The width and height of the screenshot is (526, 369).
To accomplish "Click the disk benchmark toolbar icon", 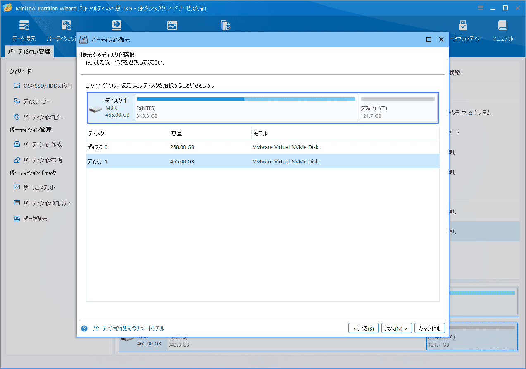I will click(x=117, y=25).
